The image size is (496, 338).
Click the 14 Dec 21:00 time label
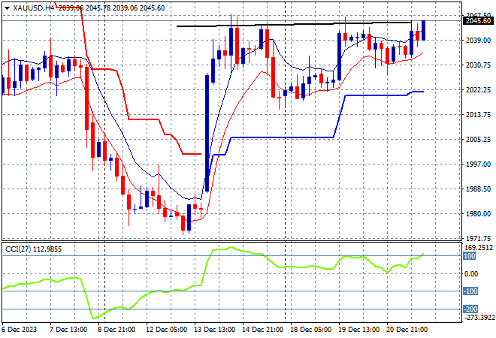coord(263,330)
